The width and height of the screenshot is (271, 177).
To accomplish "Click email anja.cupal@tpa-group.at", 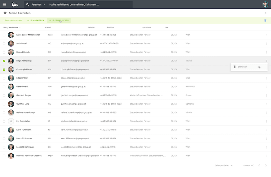I will click(72, 43).
